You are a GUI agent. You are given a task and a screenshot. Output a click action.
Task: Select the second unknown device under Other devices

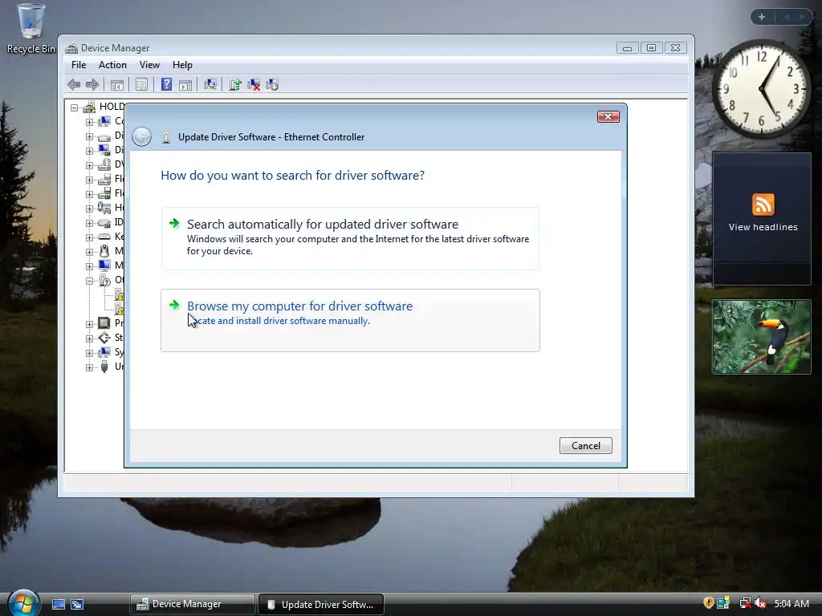pos(119,309)
